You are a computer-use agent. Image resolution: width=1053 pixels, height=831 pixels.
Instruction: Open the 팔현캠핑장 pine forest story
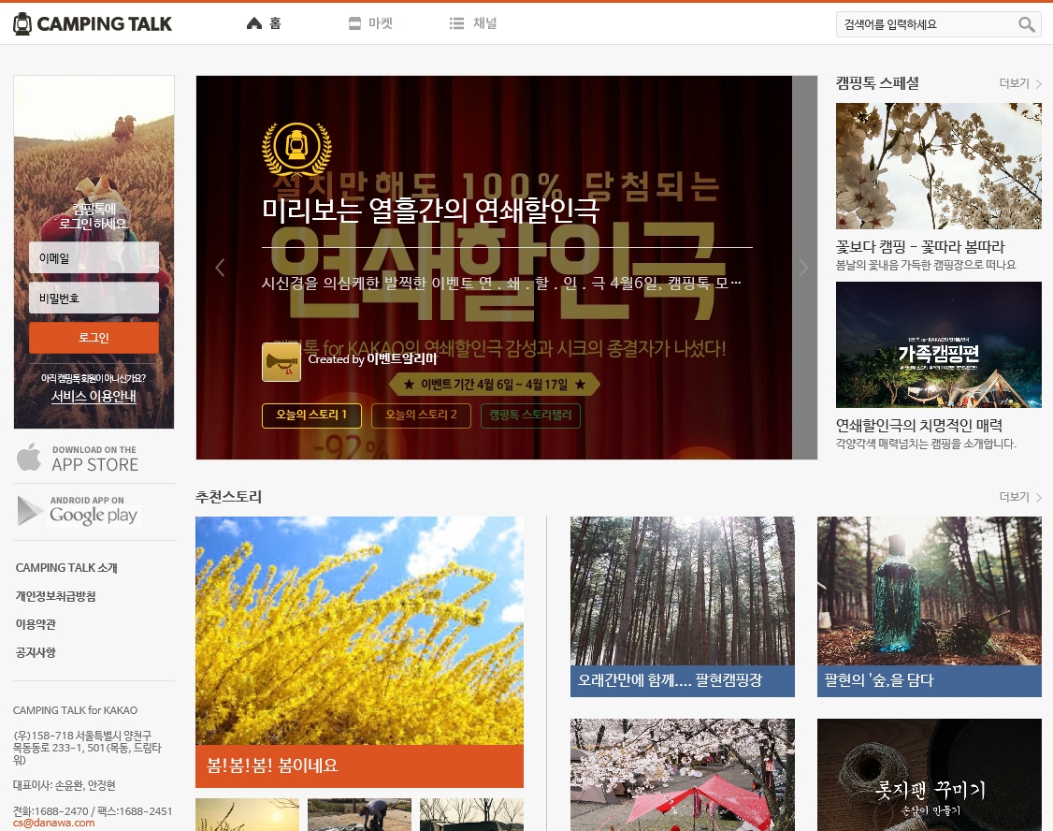683,591
